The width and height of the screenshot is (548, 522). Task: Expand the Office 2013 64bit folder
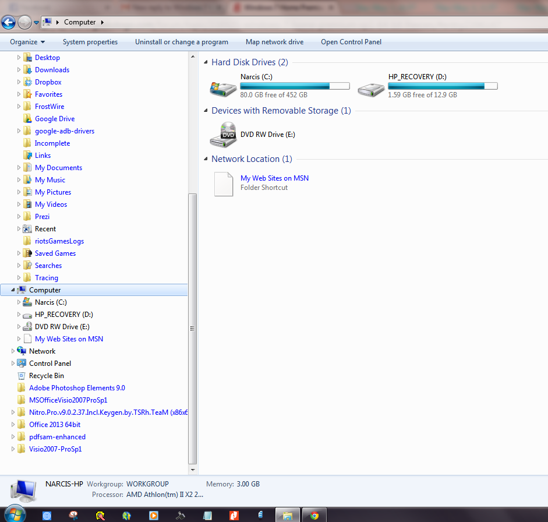[13, 425]
